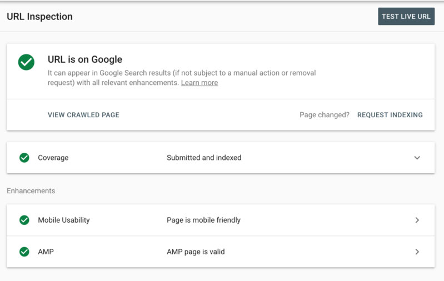The height and width of the screenshot is (281, 444).
Task: Click the Submitted and indexed status text
Action: [x=204, y=158]
